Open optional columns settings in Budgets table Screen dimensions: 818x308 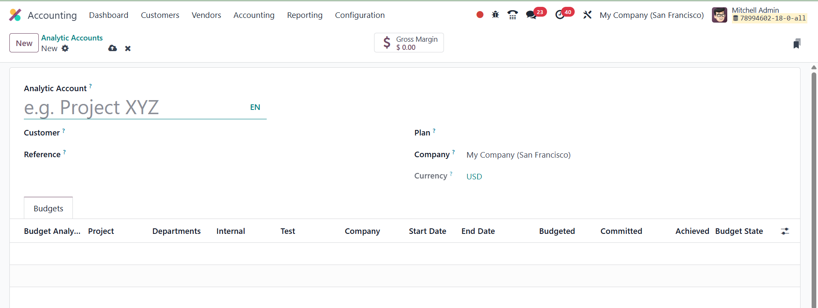[785, 231]
